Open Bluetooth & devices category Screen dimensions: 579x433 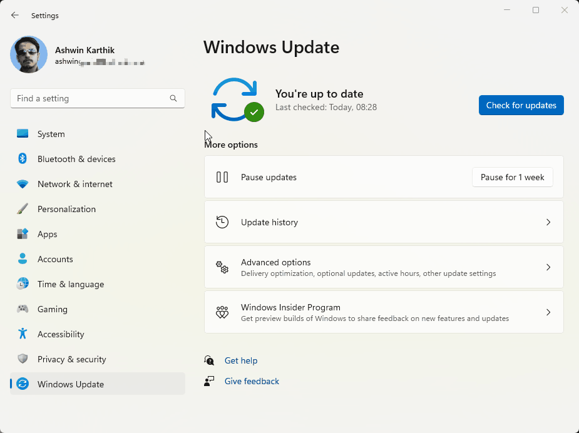98,159
